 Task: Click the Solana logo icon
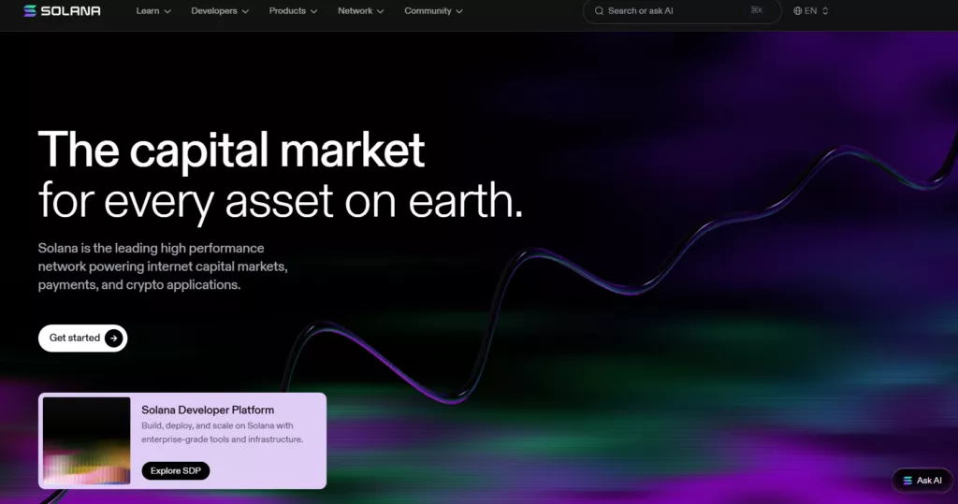tap(30, 11)
